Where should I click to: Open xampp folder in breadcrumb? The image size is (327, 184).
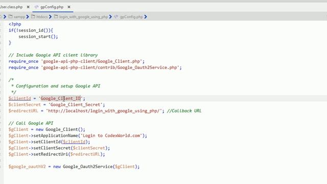pos(19,17)
